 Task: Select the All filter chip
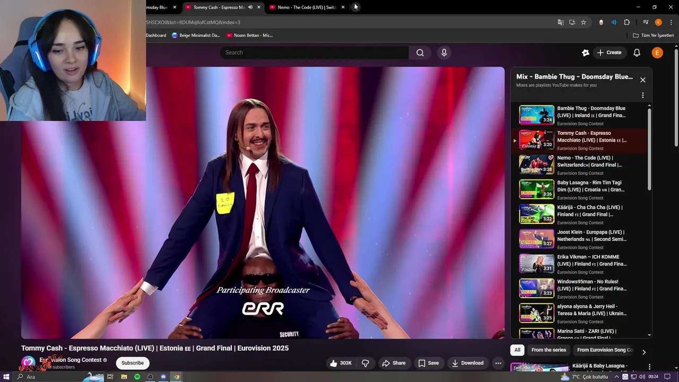coord(517,350)
